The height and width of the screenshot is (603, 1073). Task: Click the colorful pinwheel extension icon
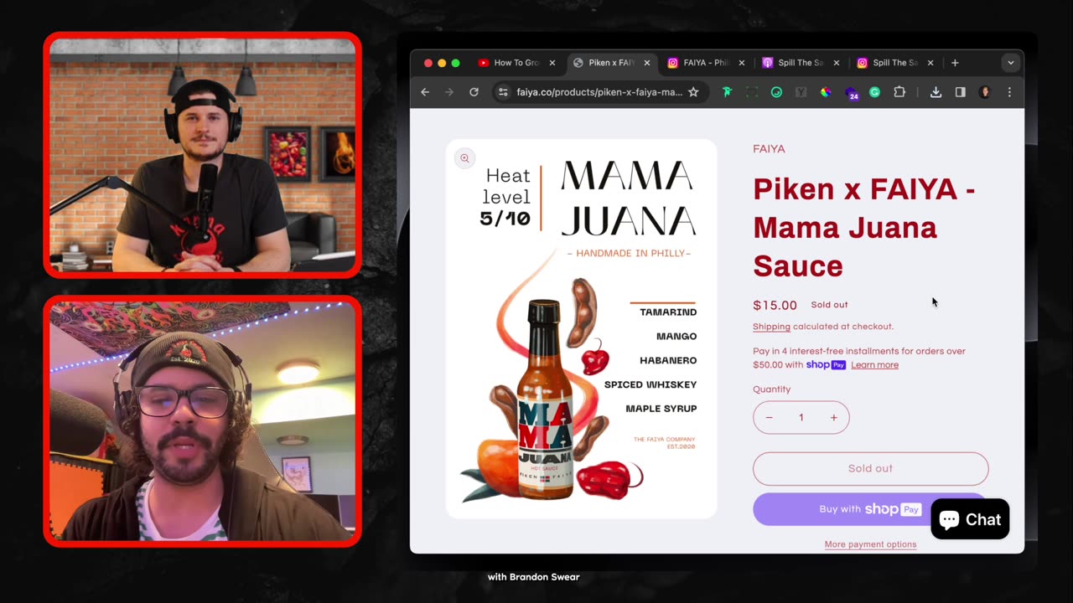(826, 92)
